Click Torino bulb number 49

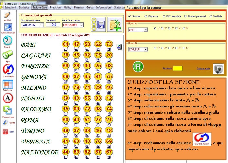pyautogui.click(x=65, y=130)
